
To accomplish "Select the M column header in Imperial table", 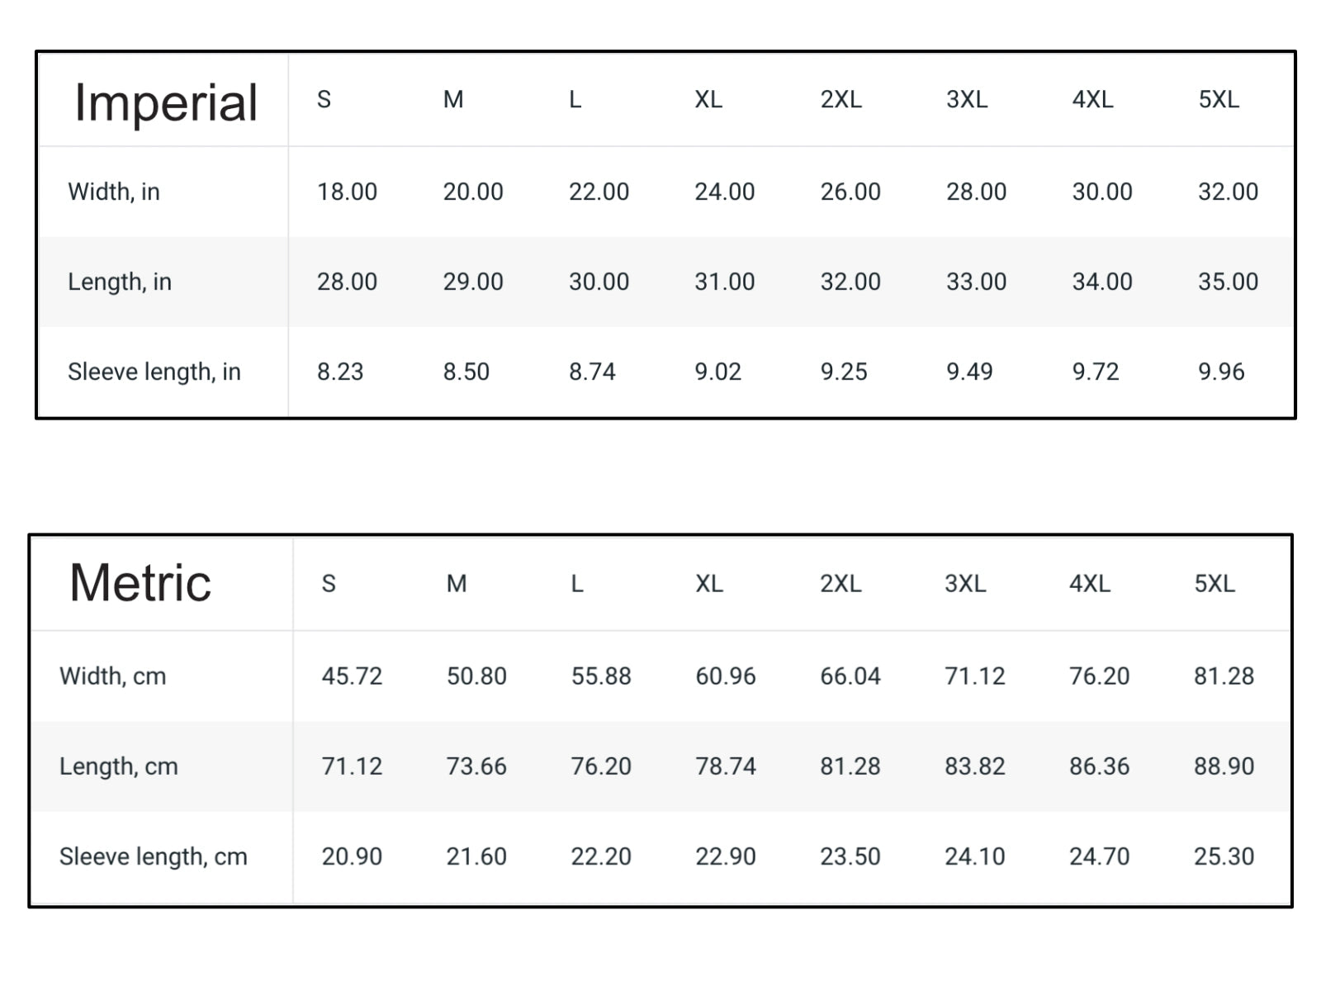I will [x=453, y=100].
